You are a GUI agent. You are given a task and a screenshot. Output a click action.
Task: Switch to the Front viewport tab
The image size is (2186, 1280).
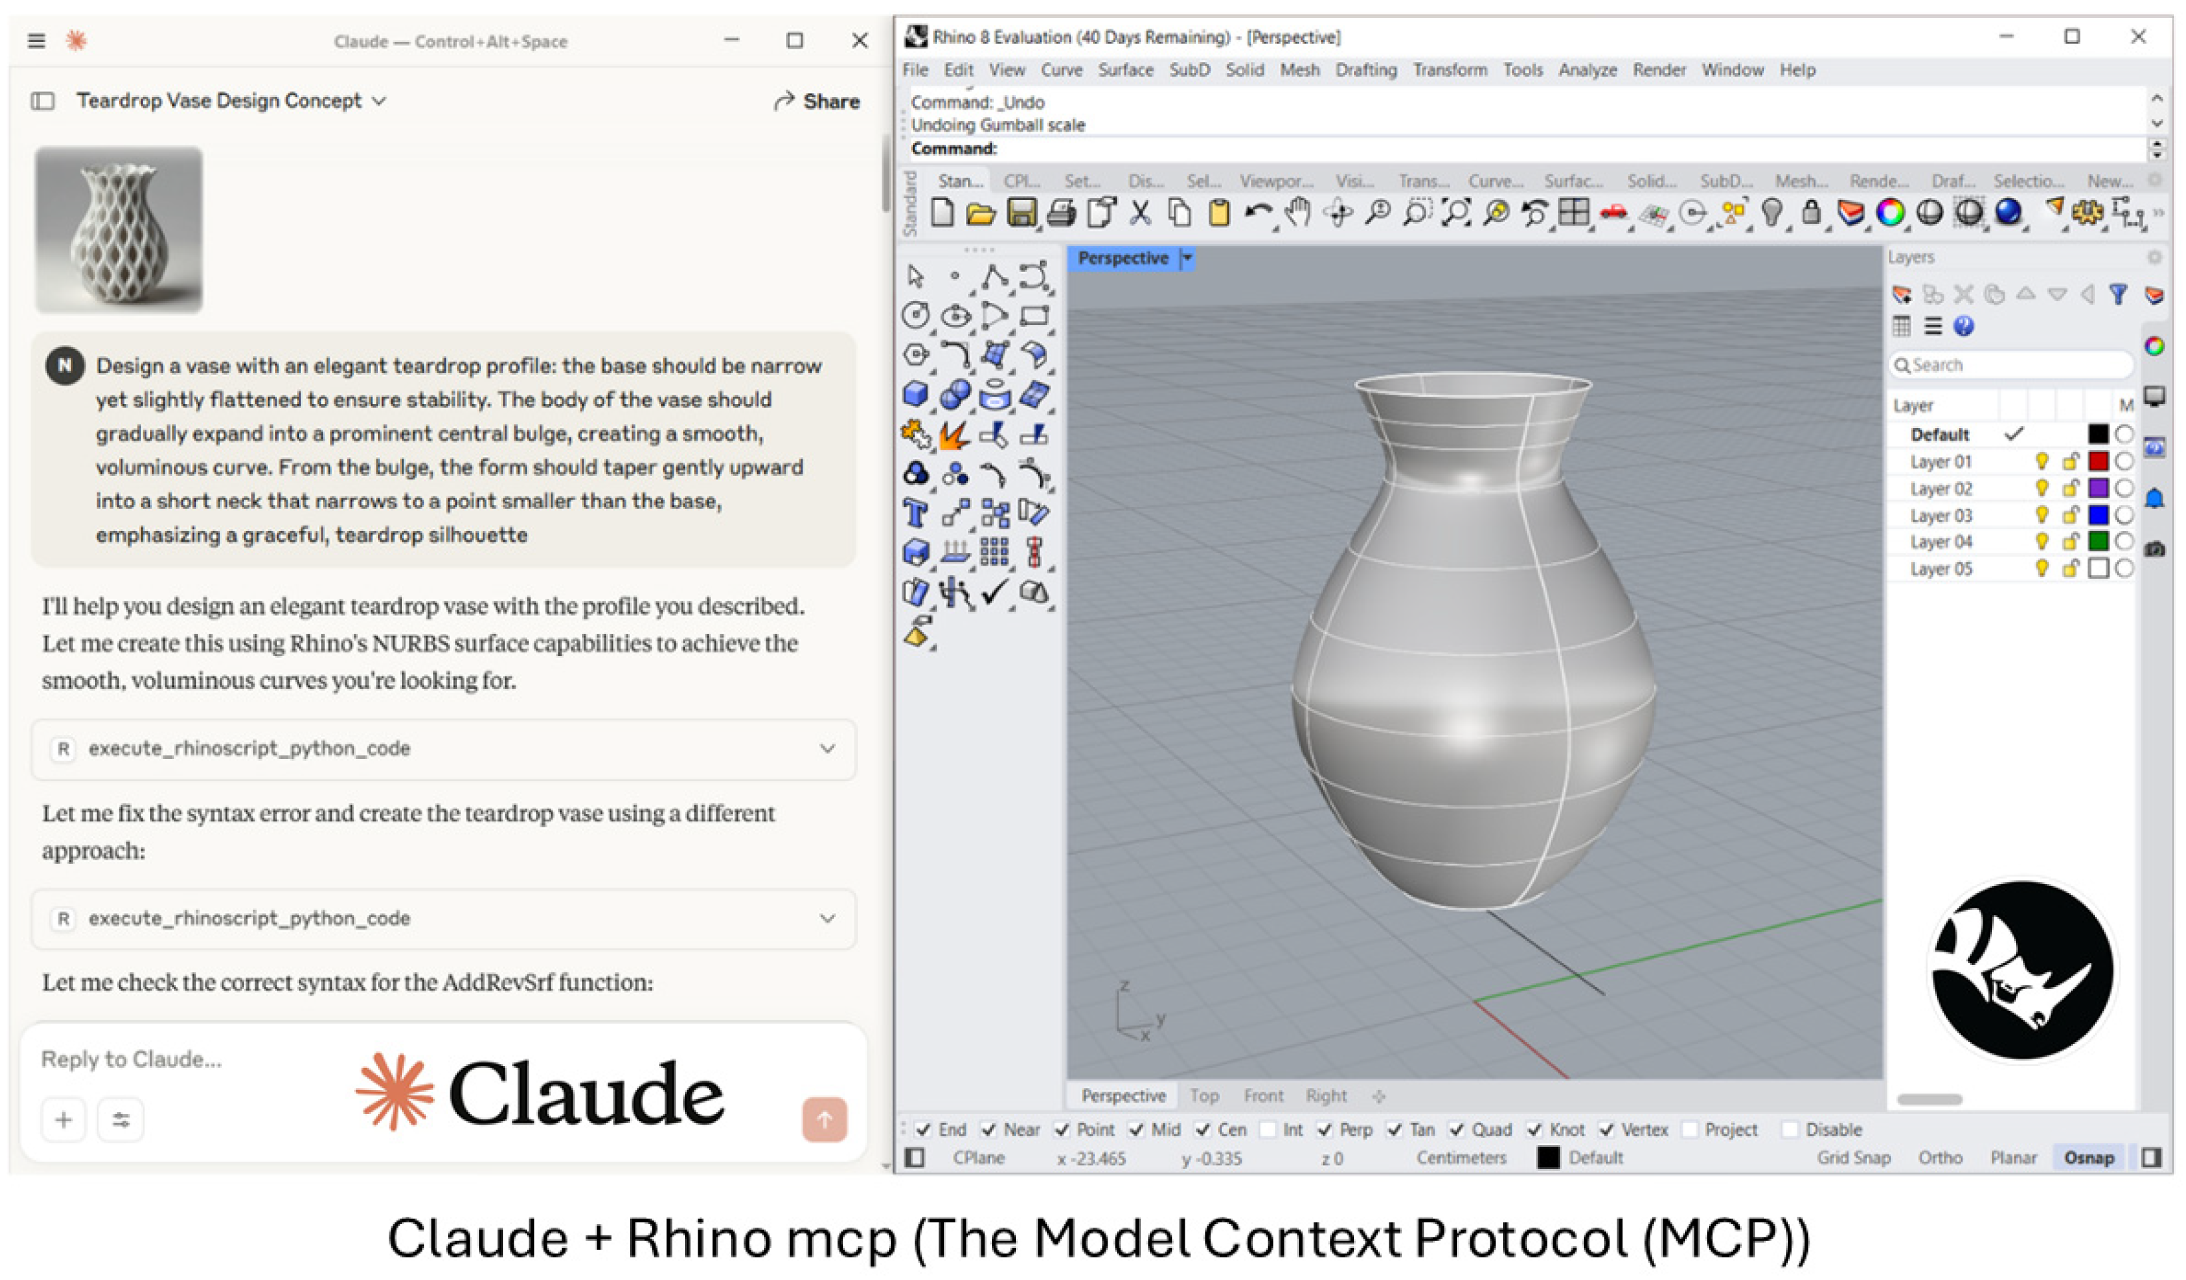[x=1263, y=1095]
